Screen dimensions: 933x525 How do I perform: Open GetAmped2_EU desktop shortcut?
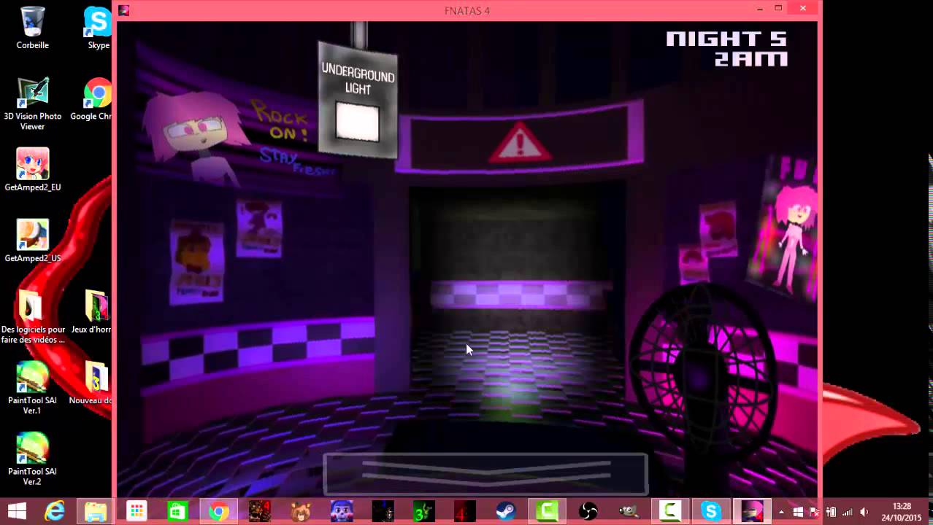pyautogui.click(x=32, y=169)
